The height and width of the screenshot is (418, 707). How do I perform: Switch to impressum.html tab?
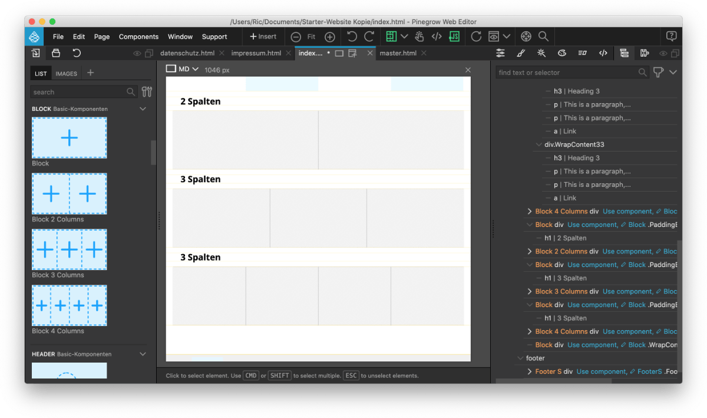pyautogui.click(x=256, y=53)
